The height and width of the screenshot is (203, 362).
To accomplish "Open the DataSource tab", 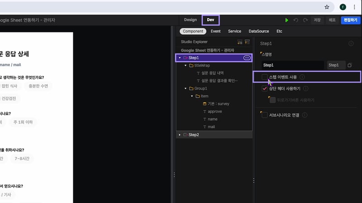I will tap(258, 31).
